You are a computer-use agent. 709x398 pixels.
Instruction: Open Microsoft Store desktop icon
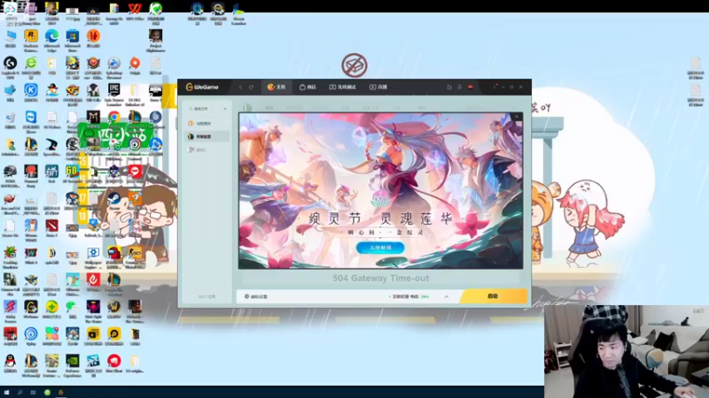[73, 40]
